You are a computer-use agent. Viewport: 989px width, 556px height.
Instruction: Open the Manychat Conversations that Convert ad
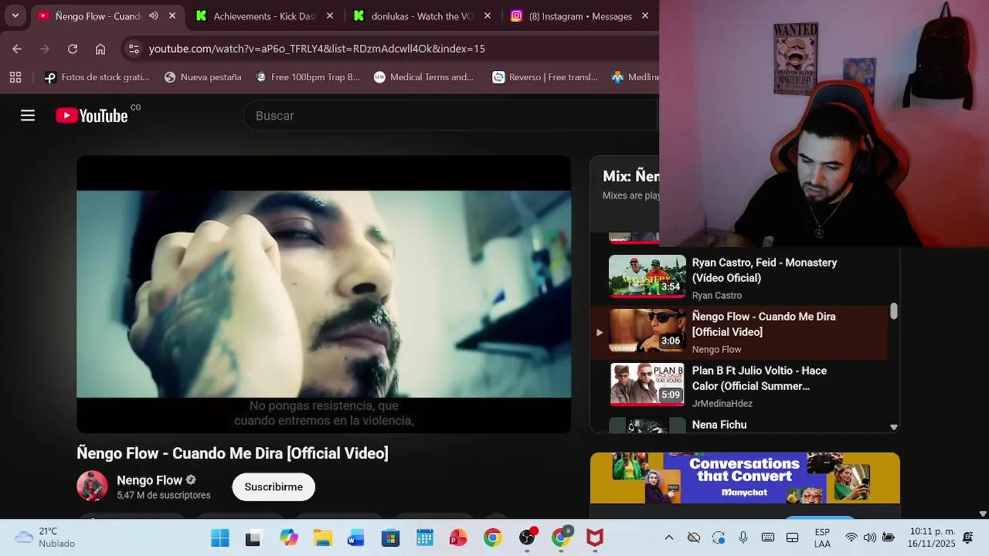point(745,478)
